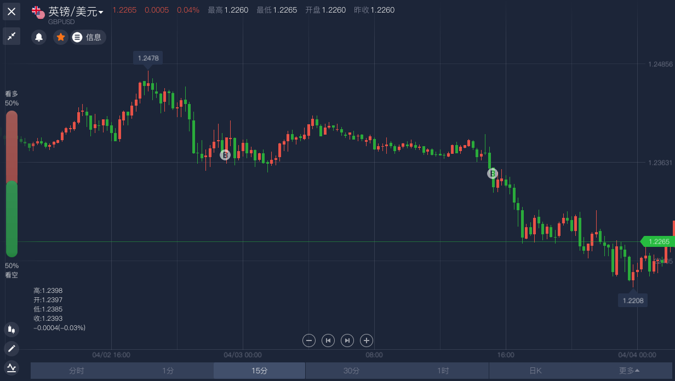Zoom in chart with plus button
The height and width of the screenshot is (381, 675).
click(x=367, y=340)
